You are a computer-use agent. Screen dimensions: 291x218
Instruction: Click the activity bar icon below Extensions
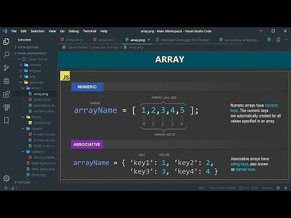pyautogui.click(x=6, y=107)
